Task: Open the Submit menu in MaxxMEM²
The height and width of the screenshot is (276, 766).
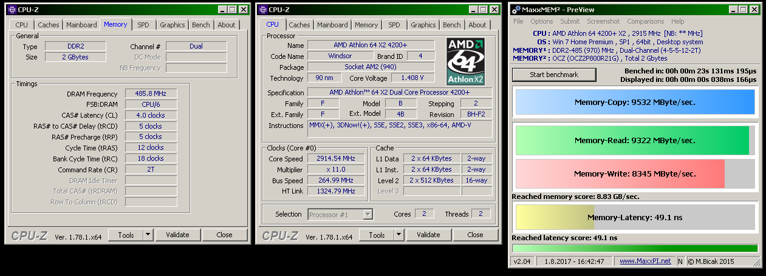Action: click(x=570, y=21)
